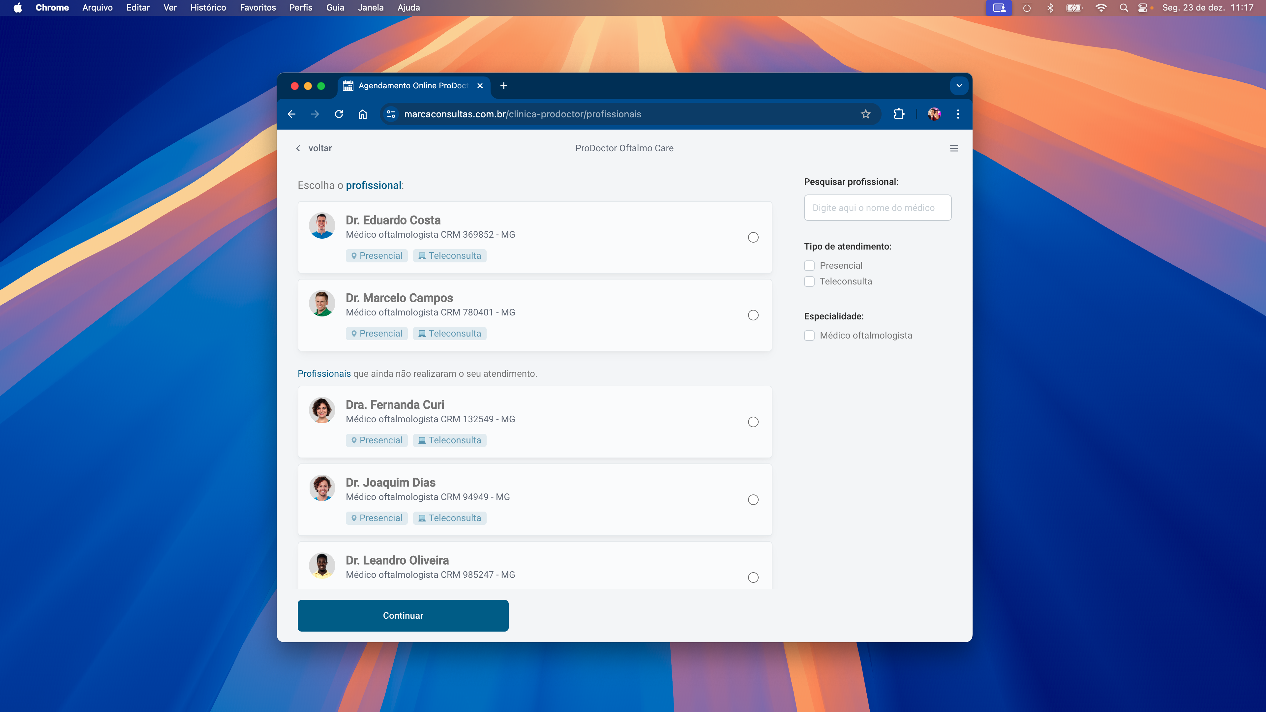Open the Editar menu
The width and height of the screenshot is (1266, 712).
tap(137, 7)
